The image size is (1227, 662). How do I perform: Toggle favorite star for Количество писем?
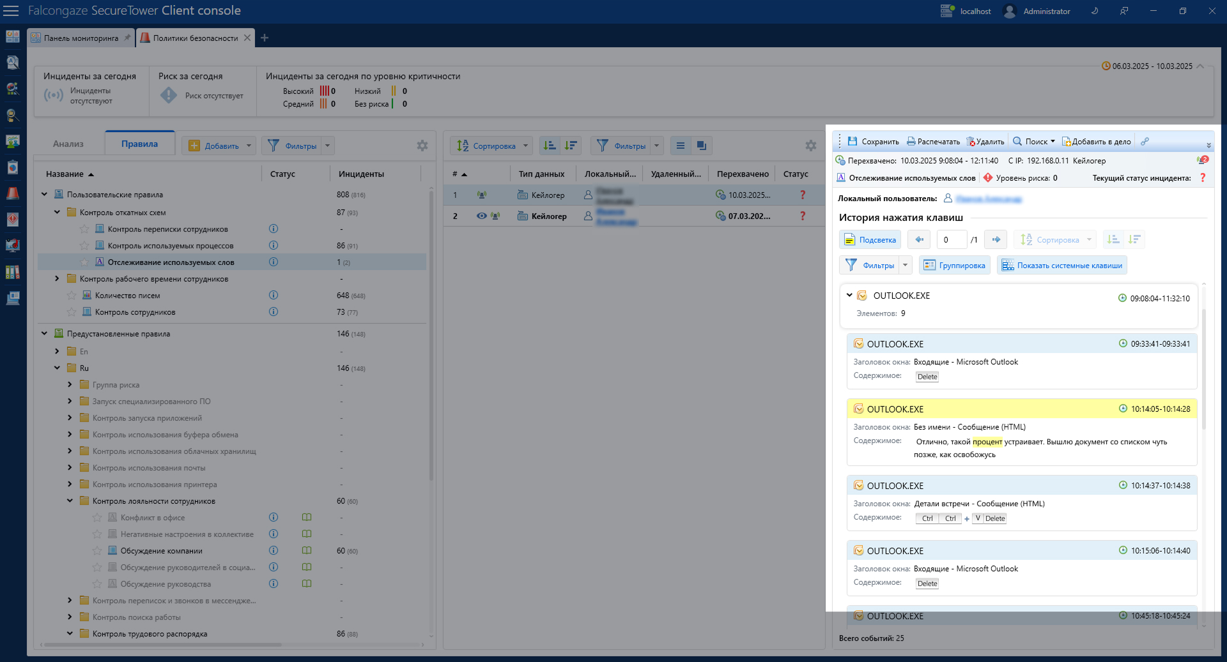(72, 295)
